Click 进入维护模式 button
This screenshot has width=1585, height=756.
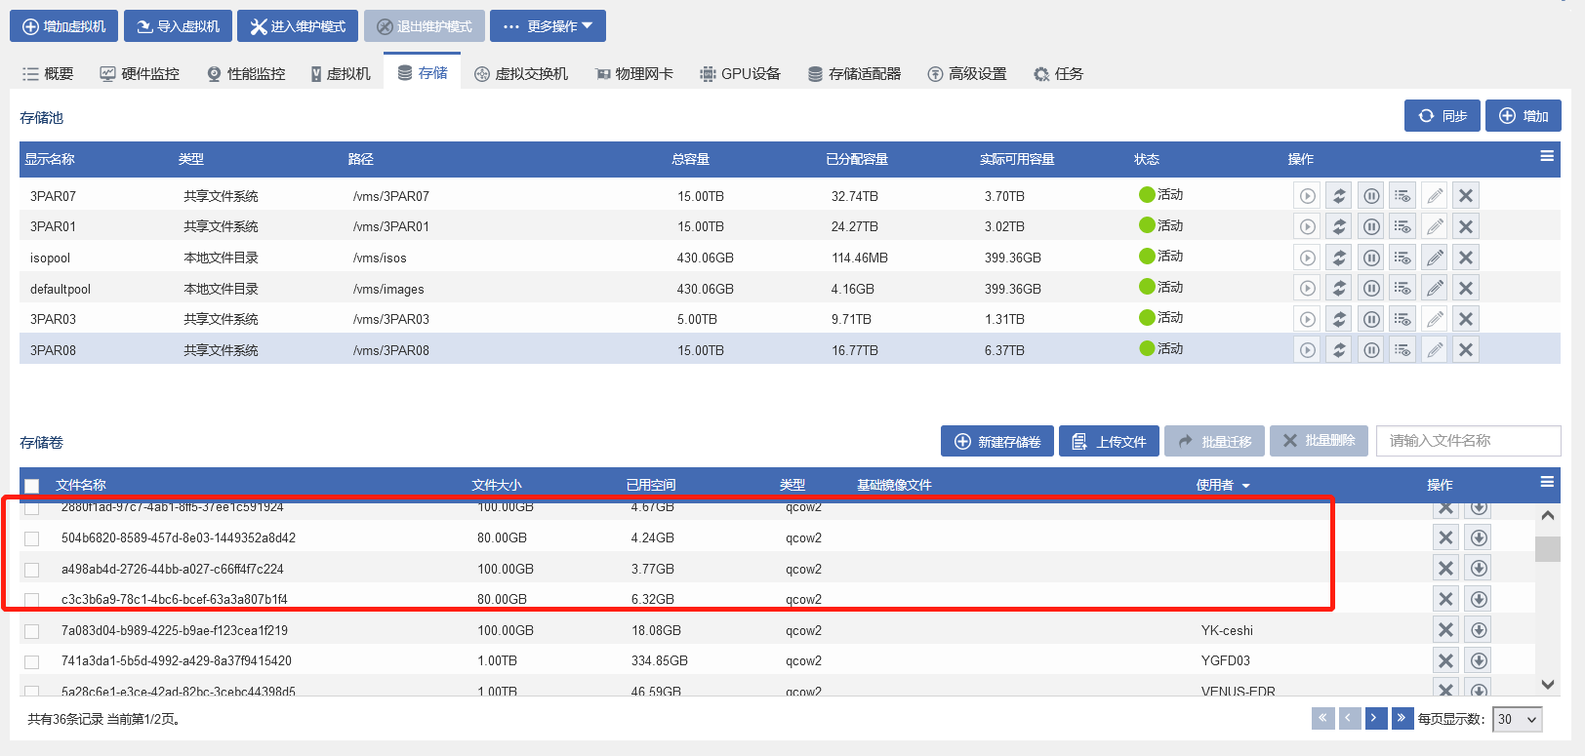298,26
